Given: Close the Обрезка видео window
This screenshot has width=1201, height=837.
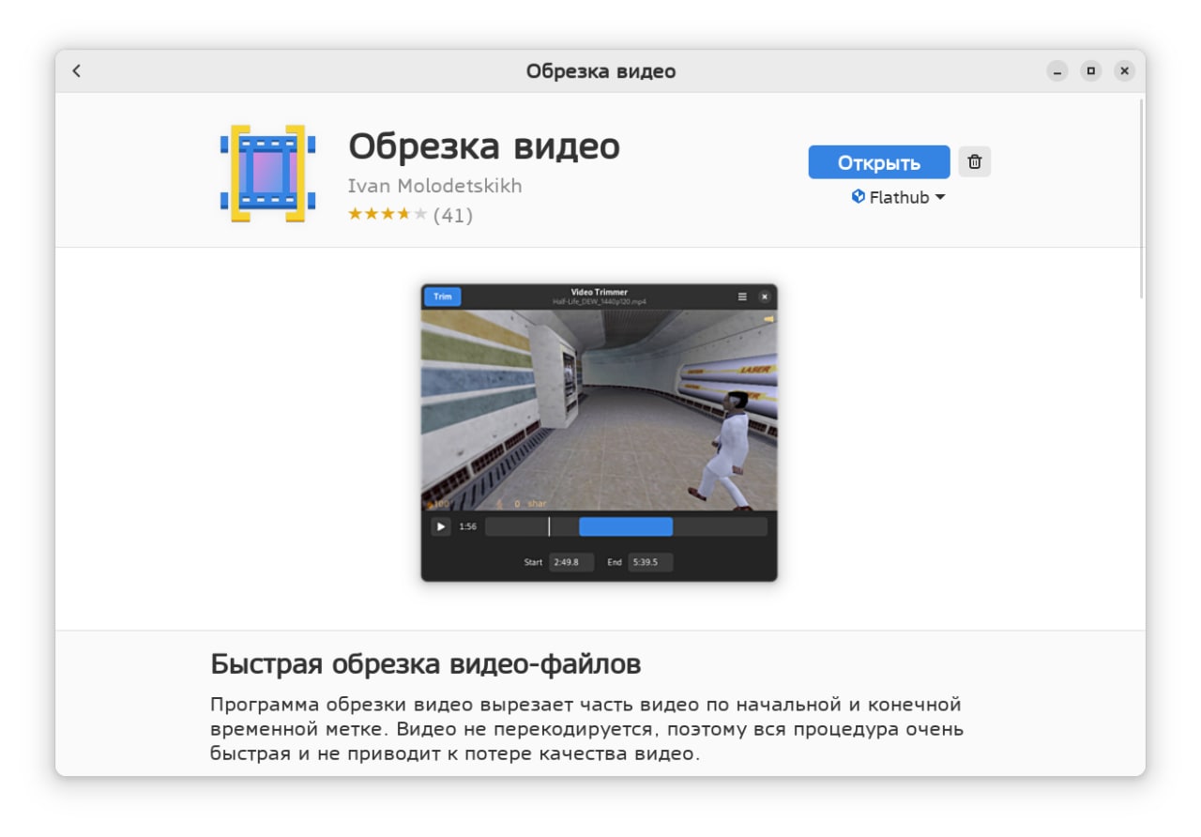Looking at the screenshot, I should coord(1124,71).
